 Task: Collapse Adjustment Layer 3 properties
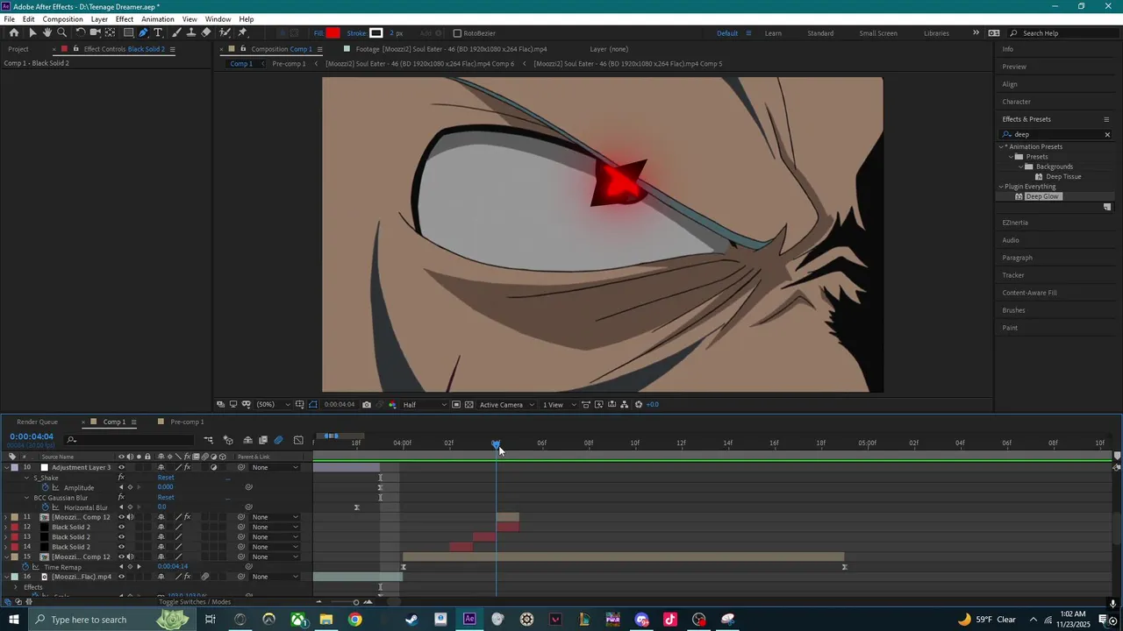tap(6, 467)
